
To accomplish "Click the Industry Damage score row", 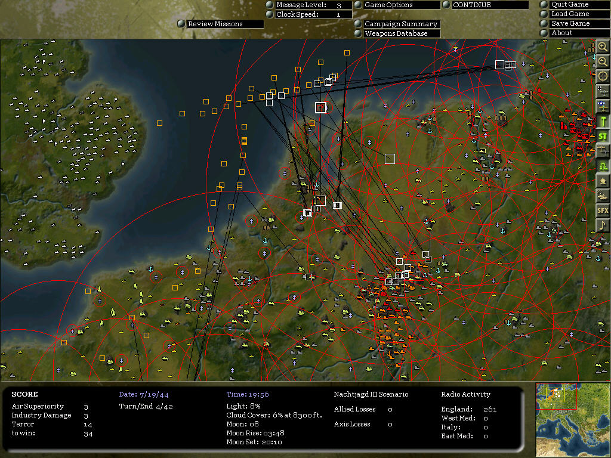I will [50, 415].
